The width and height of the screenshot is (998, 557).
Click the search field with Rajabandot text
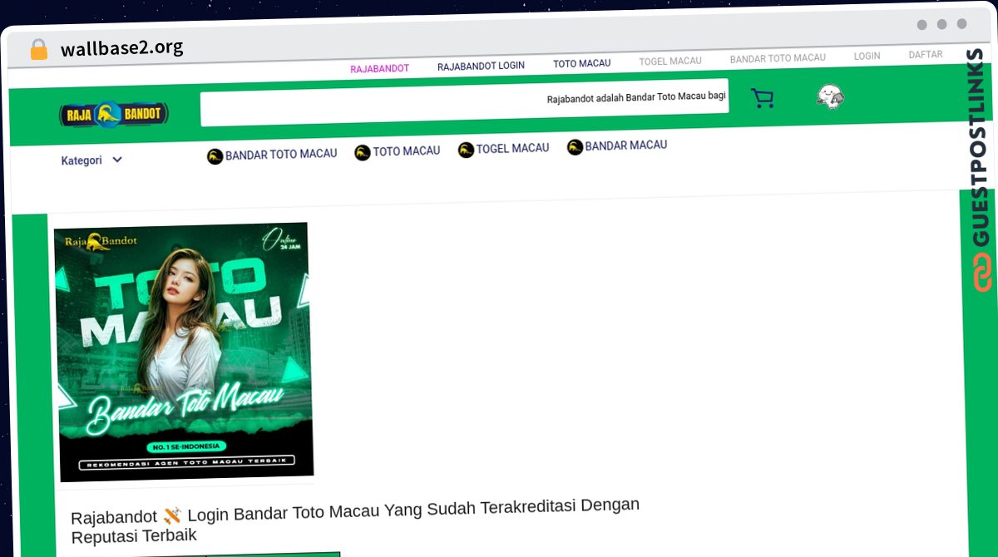464,103
